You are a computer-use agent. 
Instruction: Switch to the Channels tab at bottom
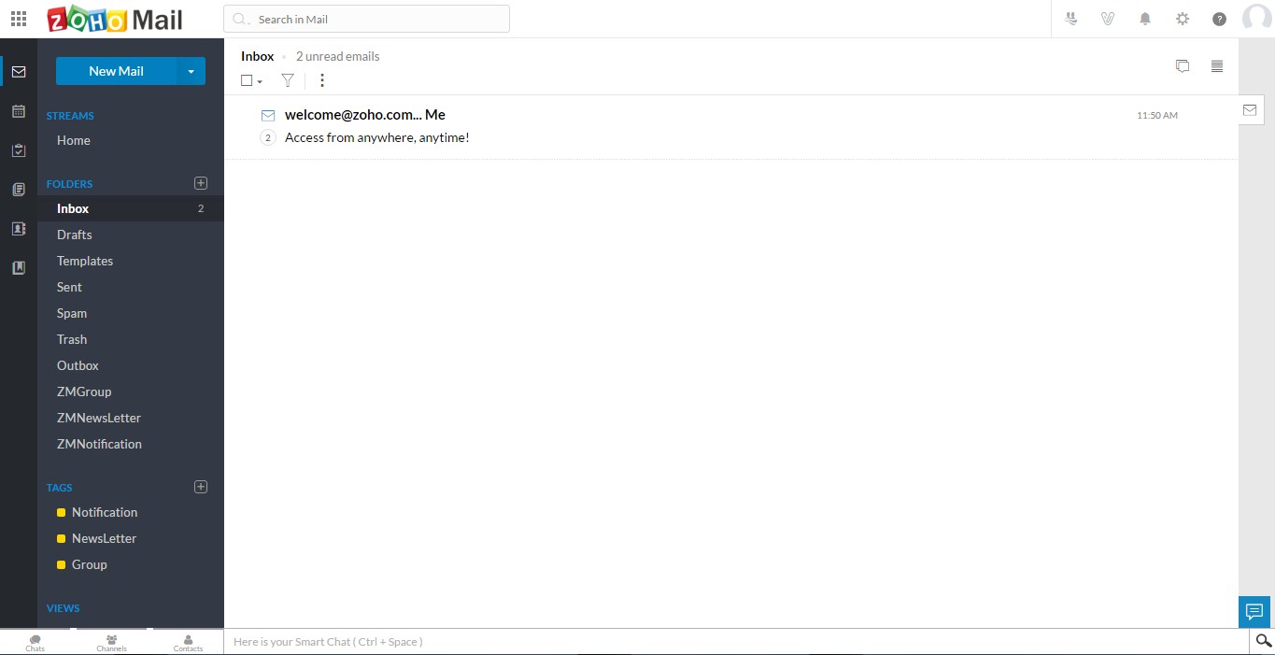click(x=111, y=643)
